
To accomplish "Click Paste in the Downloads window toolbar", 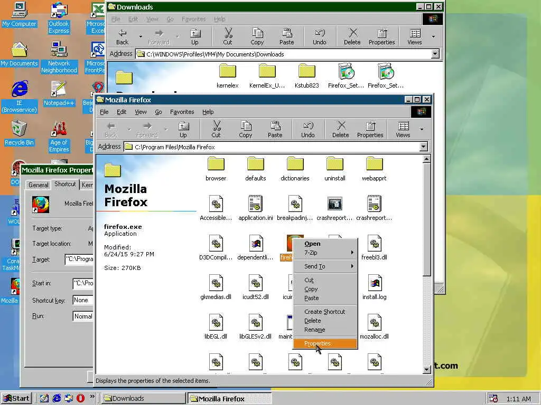I will (x=287, y=36).
